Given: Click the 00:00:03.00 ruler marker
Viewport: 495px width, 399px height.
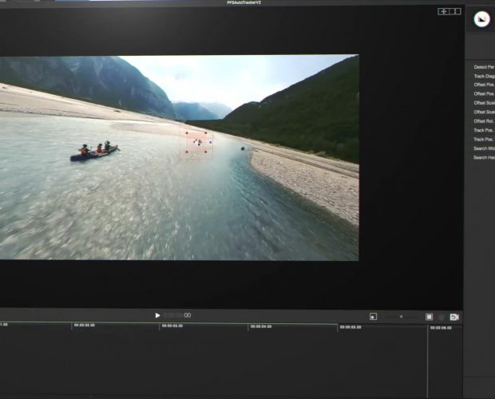Looking at the screenshot, I should pos(172,326).
